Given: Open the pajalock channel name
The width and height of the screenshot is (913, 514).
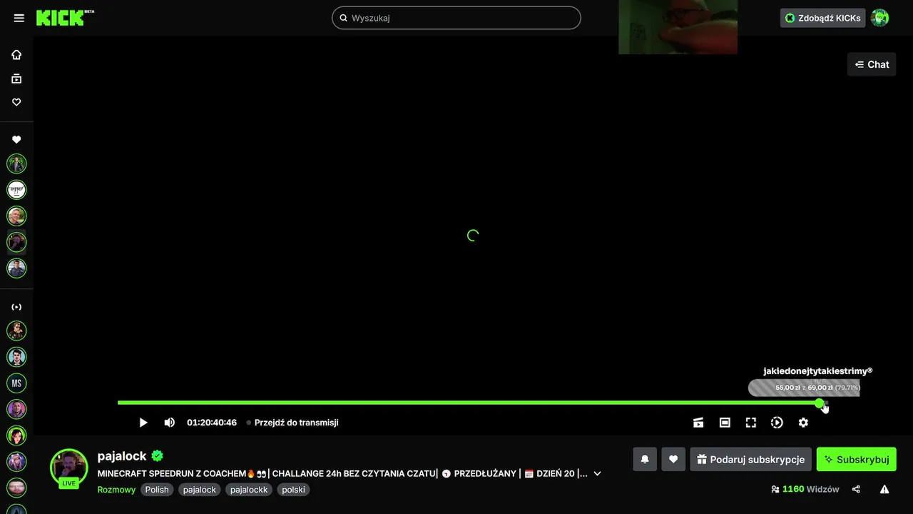Looking at the screenshot, I should pos(122,455).
